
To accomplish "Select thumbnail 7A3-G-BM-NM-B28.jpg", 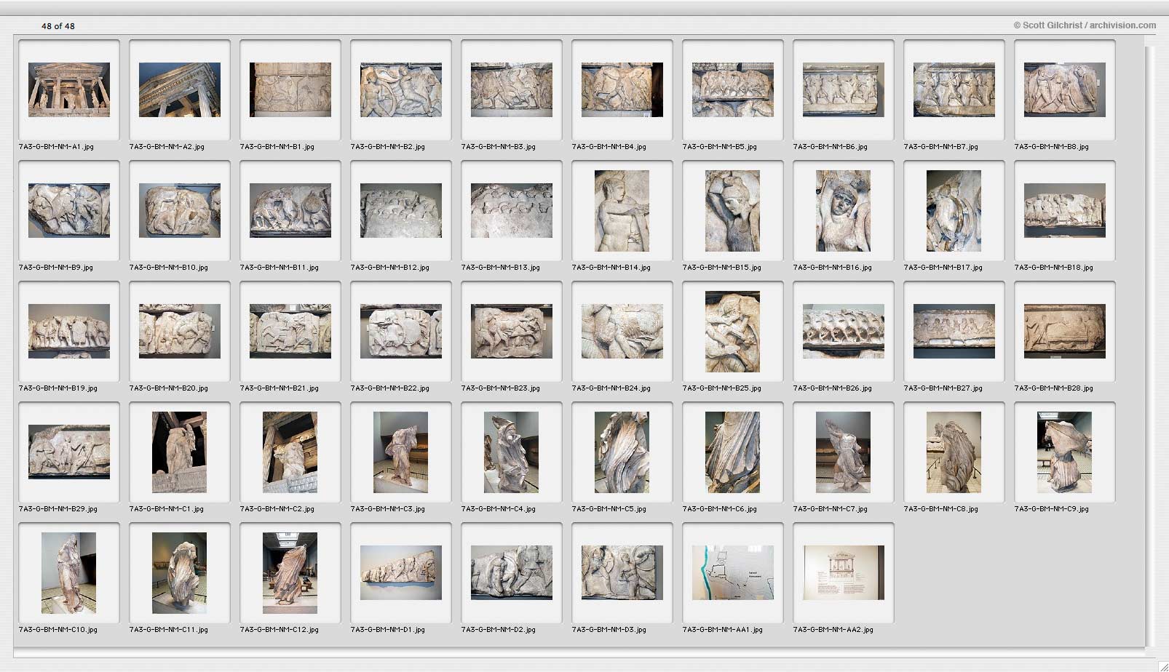I will click(1065, 331).
